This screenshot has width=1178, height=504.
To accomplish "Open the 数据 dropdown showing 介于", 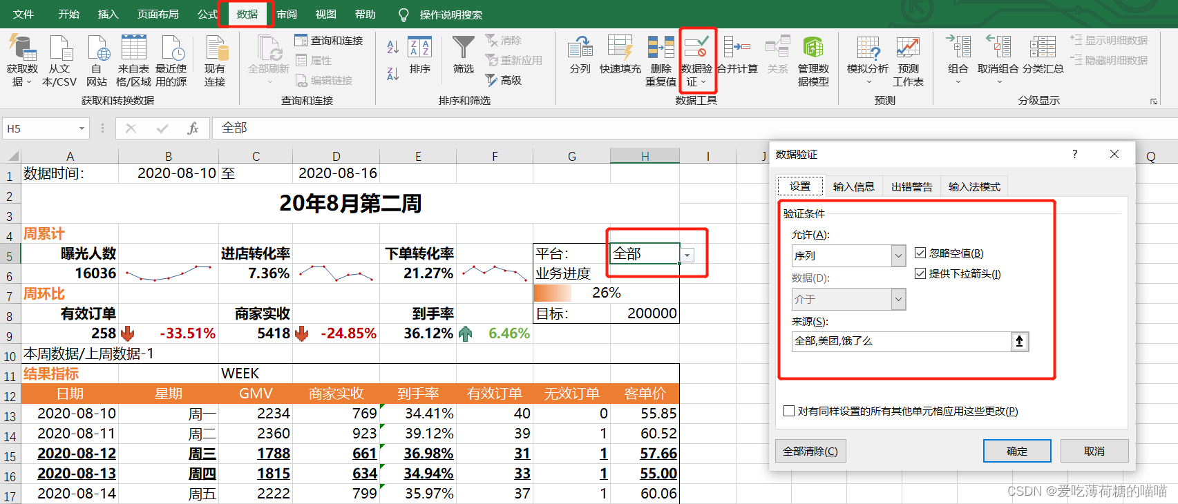I will 898,299.
